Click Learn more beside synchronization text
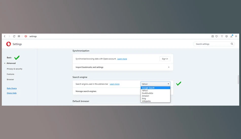This screenshot has height=139, width=241. coord(122,59)
